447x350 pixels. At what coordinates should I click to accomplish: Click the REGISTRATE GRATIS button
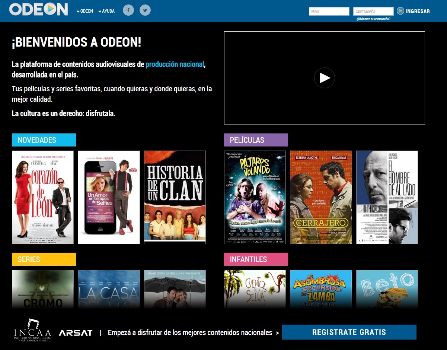click(x=349, y=332)
